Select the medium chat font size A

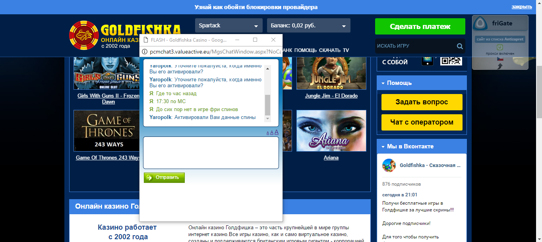271,133
